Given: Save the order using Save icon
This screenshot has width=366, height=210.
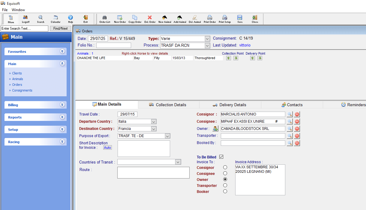Looking at the screenshot, I should coord(240,19).
